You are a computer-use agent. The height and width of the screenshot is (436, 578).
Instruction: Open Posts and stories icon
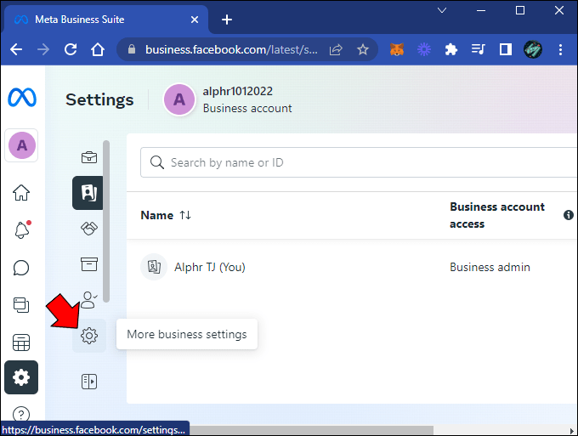(21, 305)
